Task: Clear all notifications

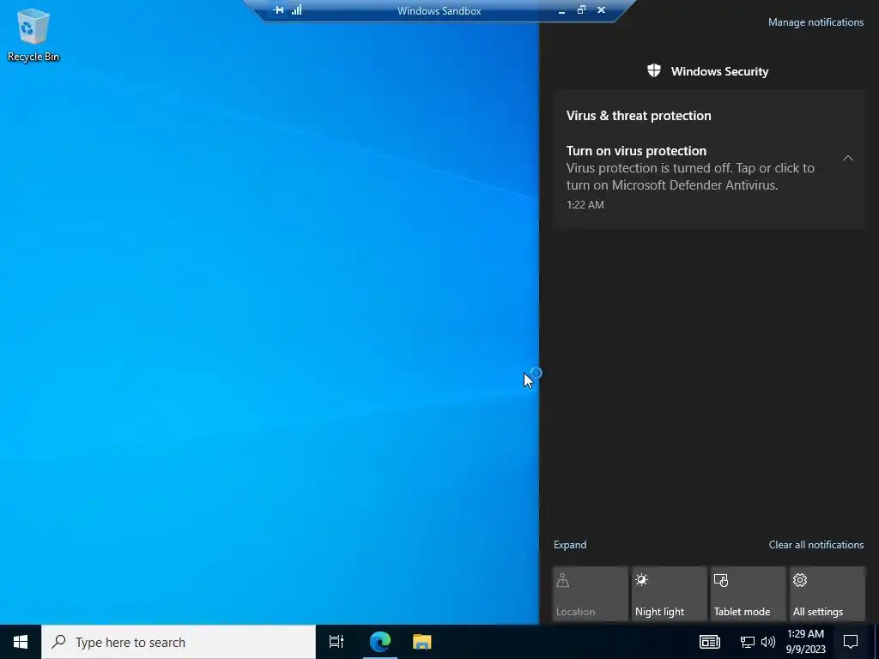Action: point(815,545)
